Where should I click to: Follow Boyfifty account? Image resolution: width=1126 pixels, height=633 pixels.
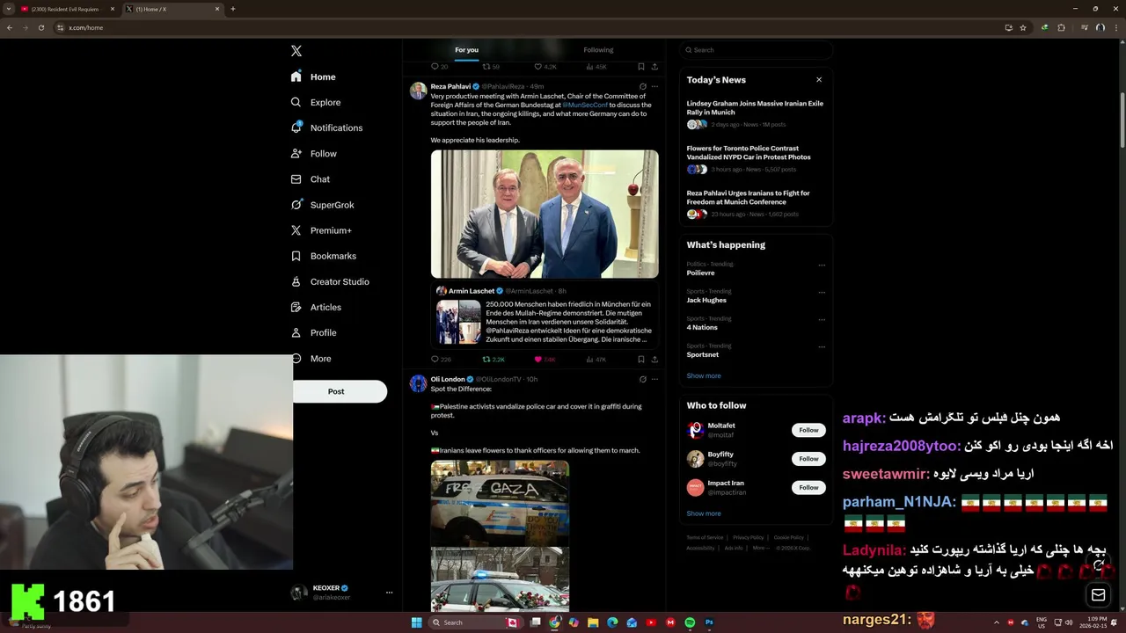(808, 459)
